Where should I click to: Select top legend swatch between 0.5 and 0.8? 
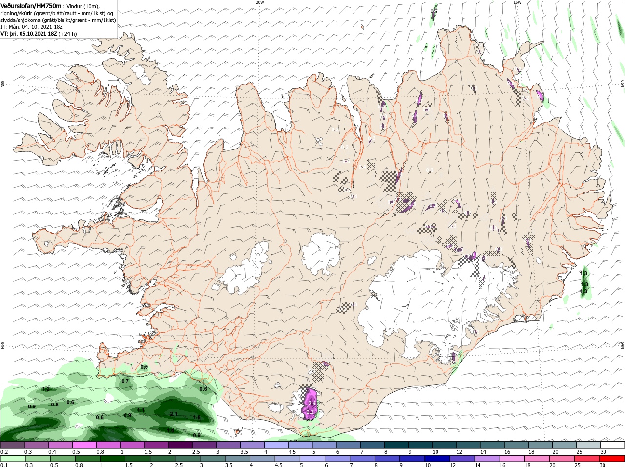(84, 445)
